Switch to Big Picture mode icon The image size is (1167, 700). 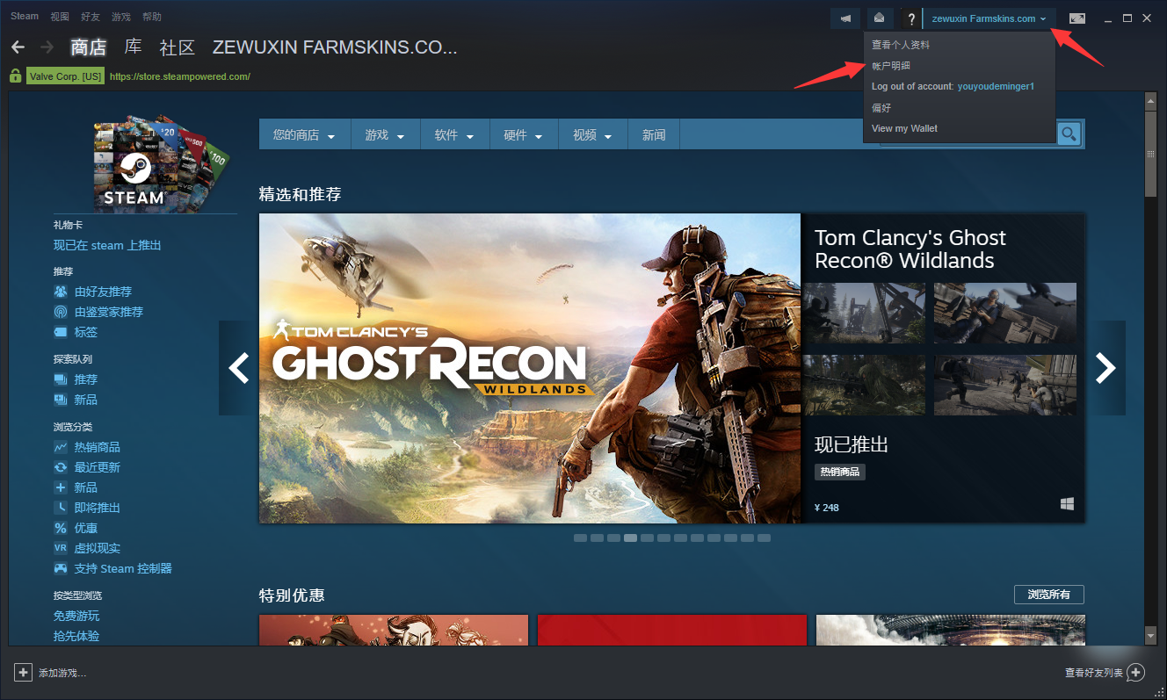click(x=1077, y=18)
